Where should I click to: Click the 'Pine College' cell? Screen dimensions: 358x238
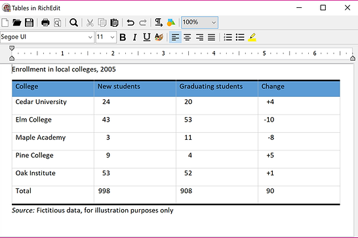[x=53, y=159]
